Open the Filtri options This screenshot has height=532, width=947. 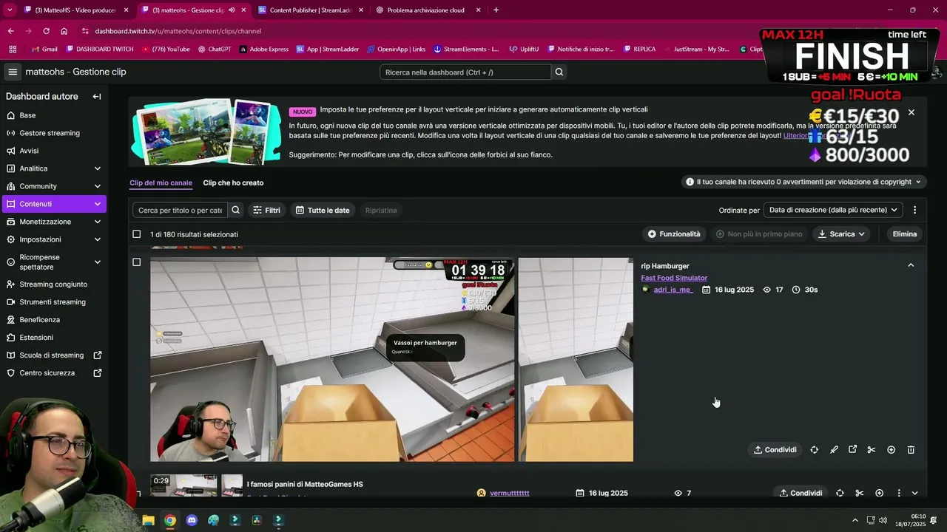coord(266,211)
